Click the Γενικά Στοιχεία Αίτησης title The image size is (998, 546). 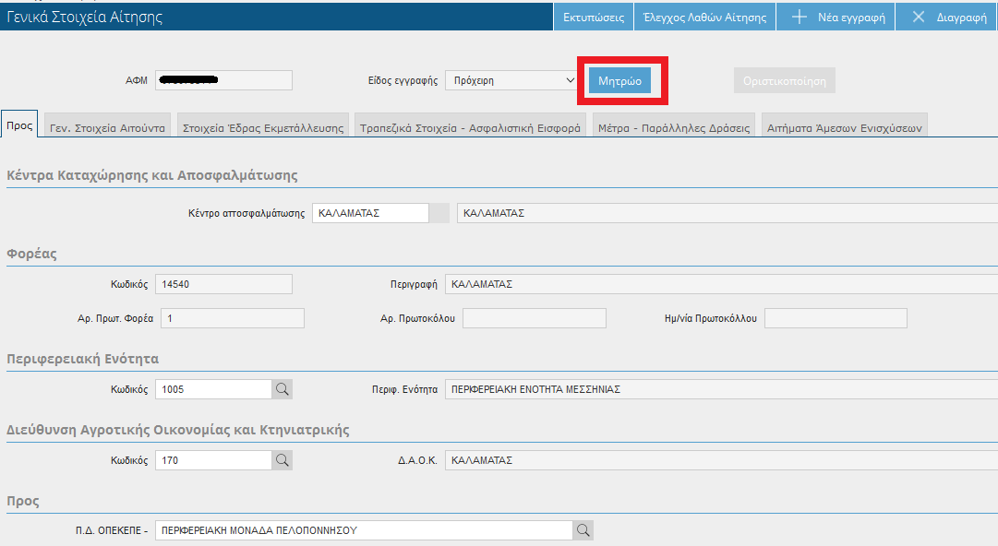(x=85, y=18)
